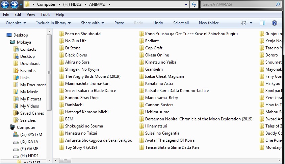Image resolution: width=285 pixels, height=164 pixels.
Task: Open Links in navigation pane
Action: (x=25, y=77)
